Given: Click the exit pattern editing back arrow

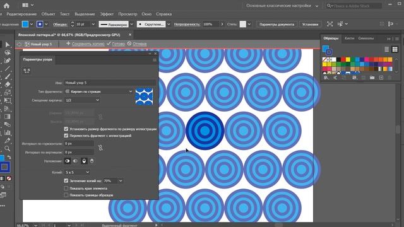Looking at the screenshot, I should 20,44.
